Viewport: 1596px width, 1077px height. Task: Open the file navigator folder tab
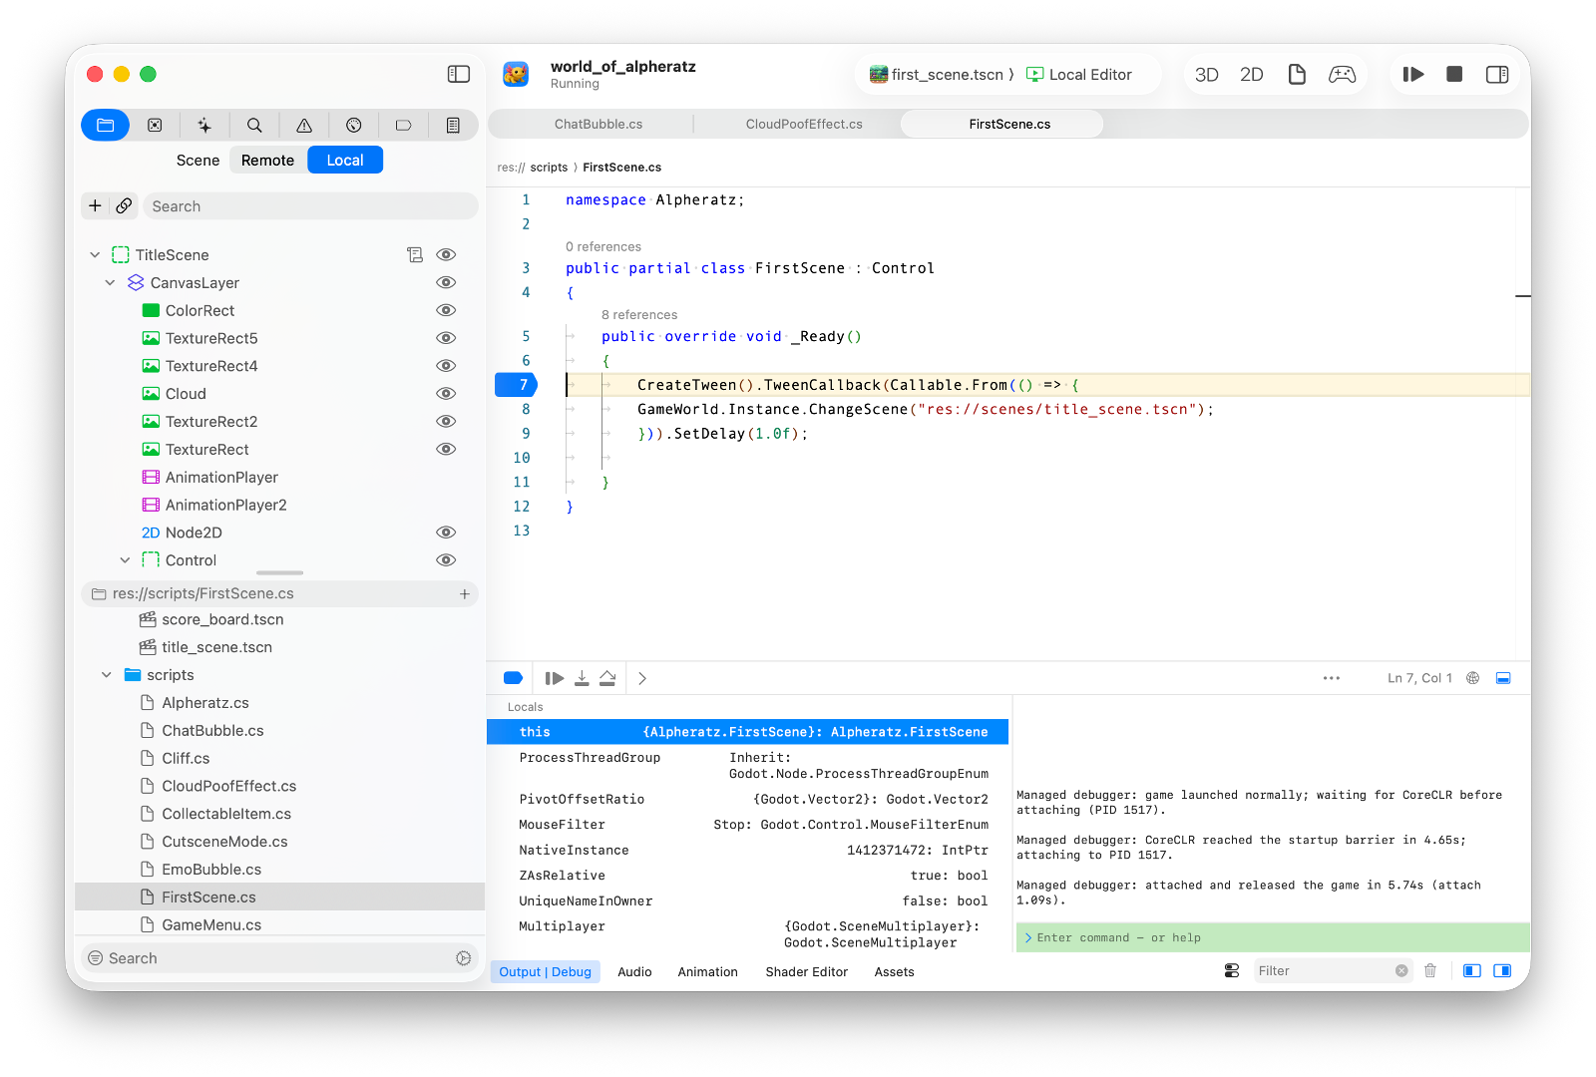point(106,125)
